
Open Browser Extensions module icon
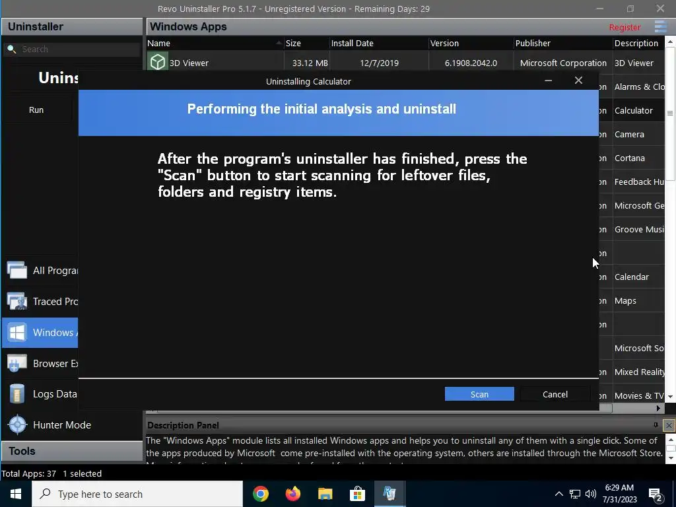[17, 364]
